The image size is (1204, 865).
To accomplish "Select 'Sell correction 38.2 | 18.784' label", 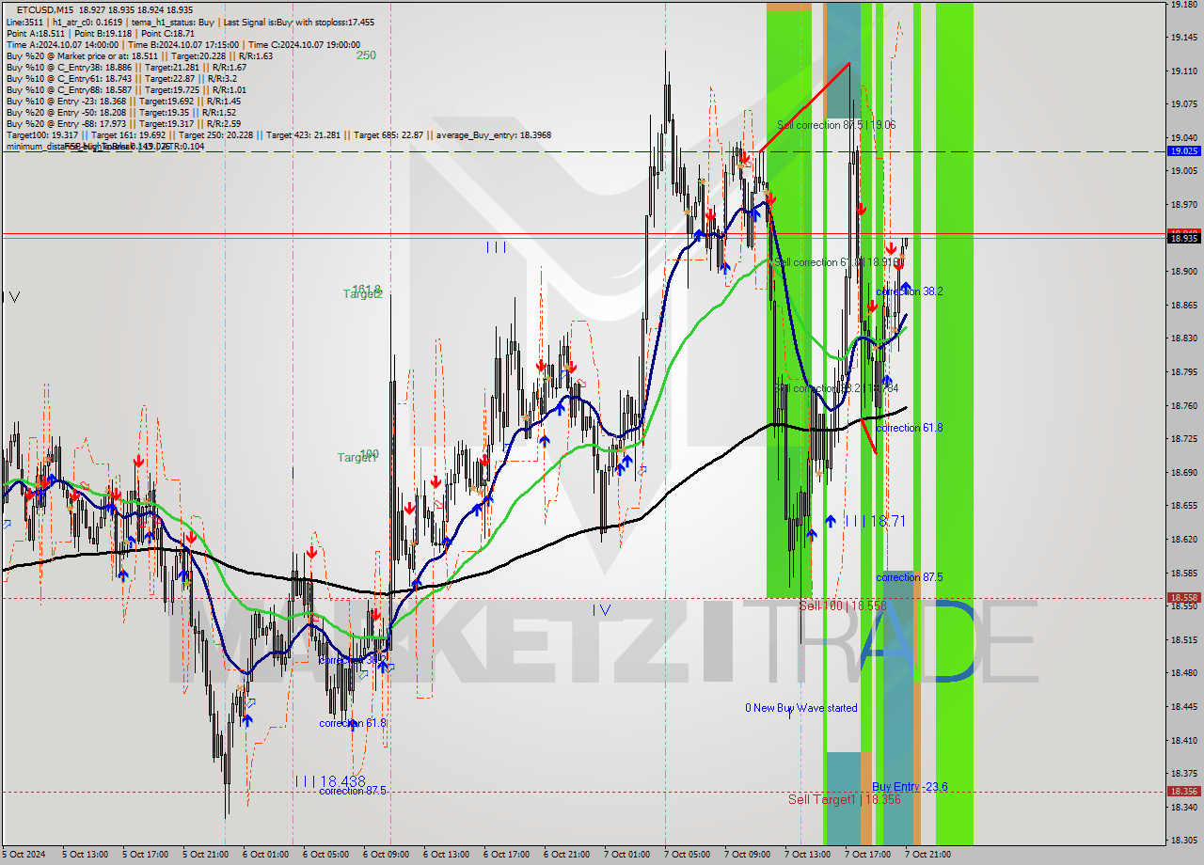I will click(x=836, y=388).
